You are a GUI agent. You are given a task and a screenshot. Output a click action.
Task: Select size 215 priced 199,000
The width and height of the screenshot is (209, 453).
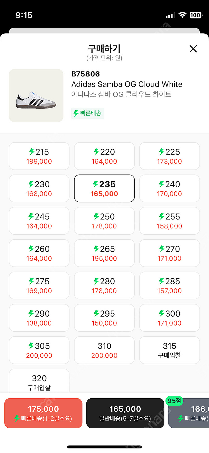(39, 156)
